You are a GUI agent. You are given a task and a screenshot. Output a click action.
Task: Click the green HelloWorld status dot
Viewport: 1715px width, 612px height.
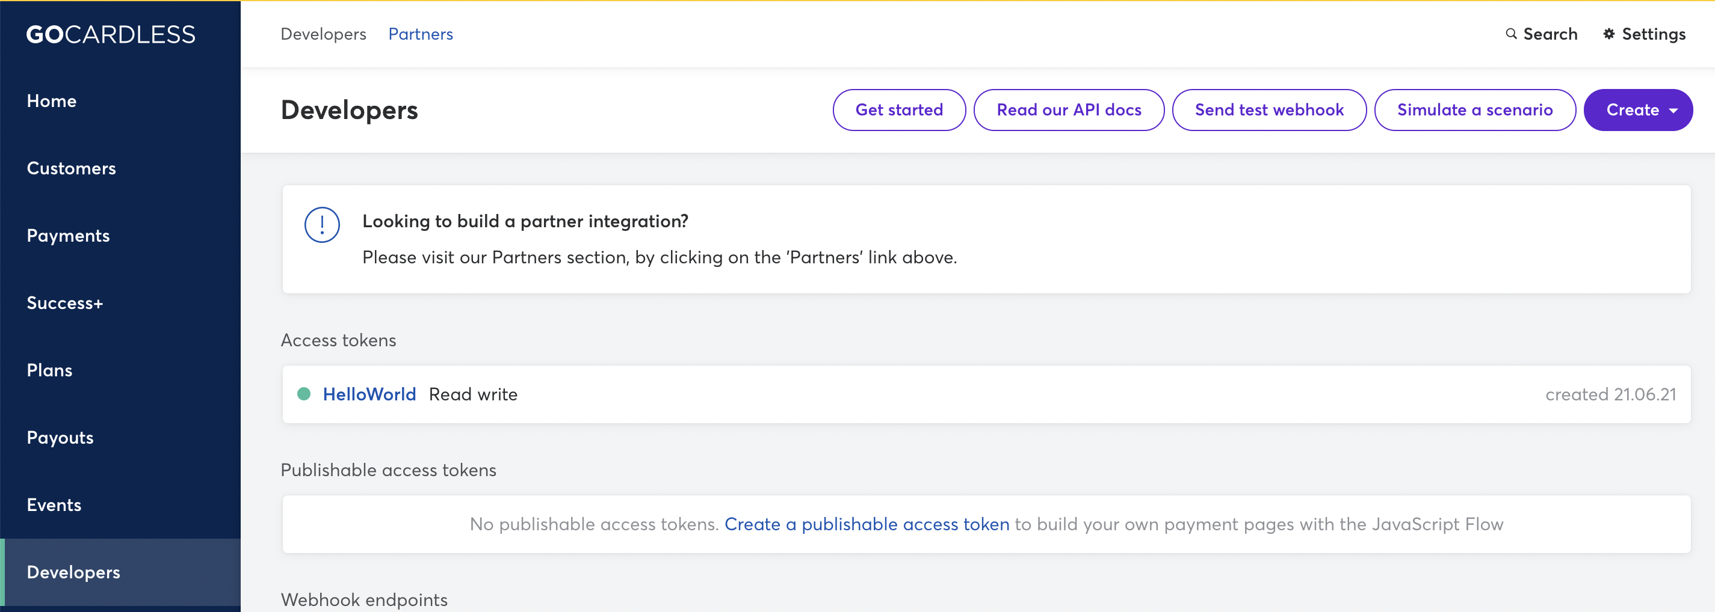click(x=304, y=394)
